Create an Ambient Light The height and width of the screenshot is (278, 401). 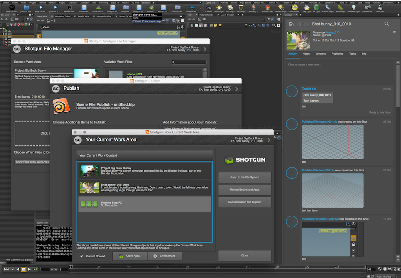point(354,9)
